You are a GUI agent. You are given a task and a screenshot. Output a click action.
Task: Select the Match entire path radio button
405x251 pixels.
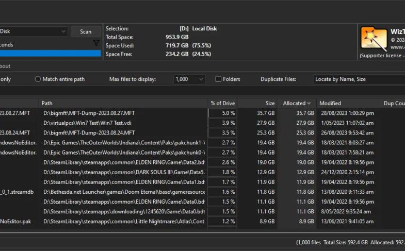pyautogui.click(x=38, y=79)
